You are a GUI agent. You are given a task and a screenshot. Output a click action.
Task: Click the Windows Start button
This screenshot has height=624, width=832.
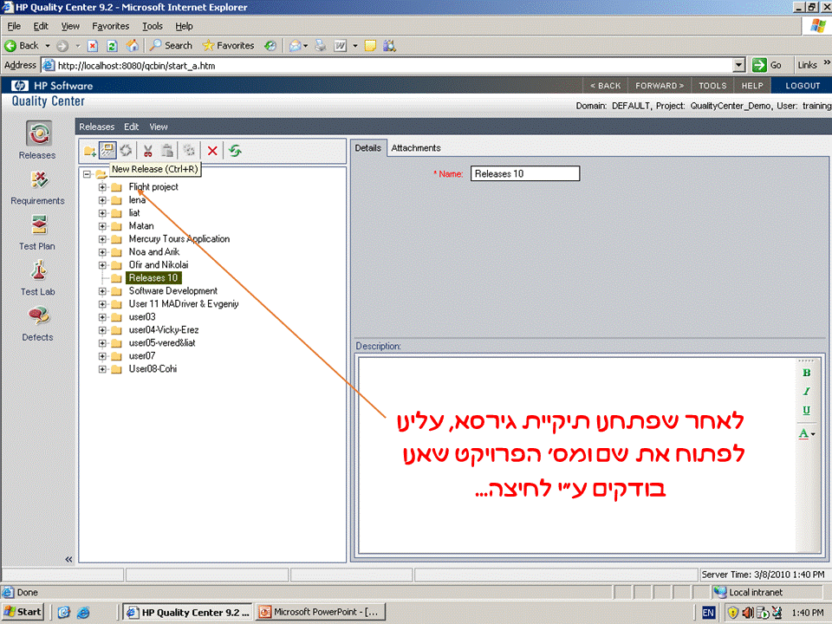[23, 612]
